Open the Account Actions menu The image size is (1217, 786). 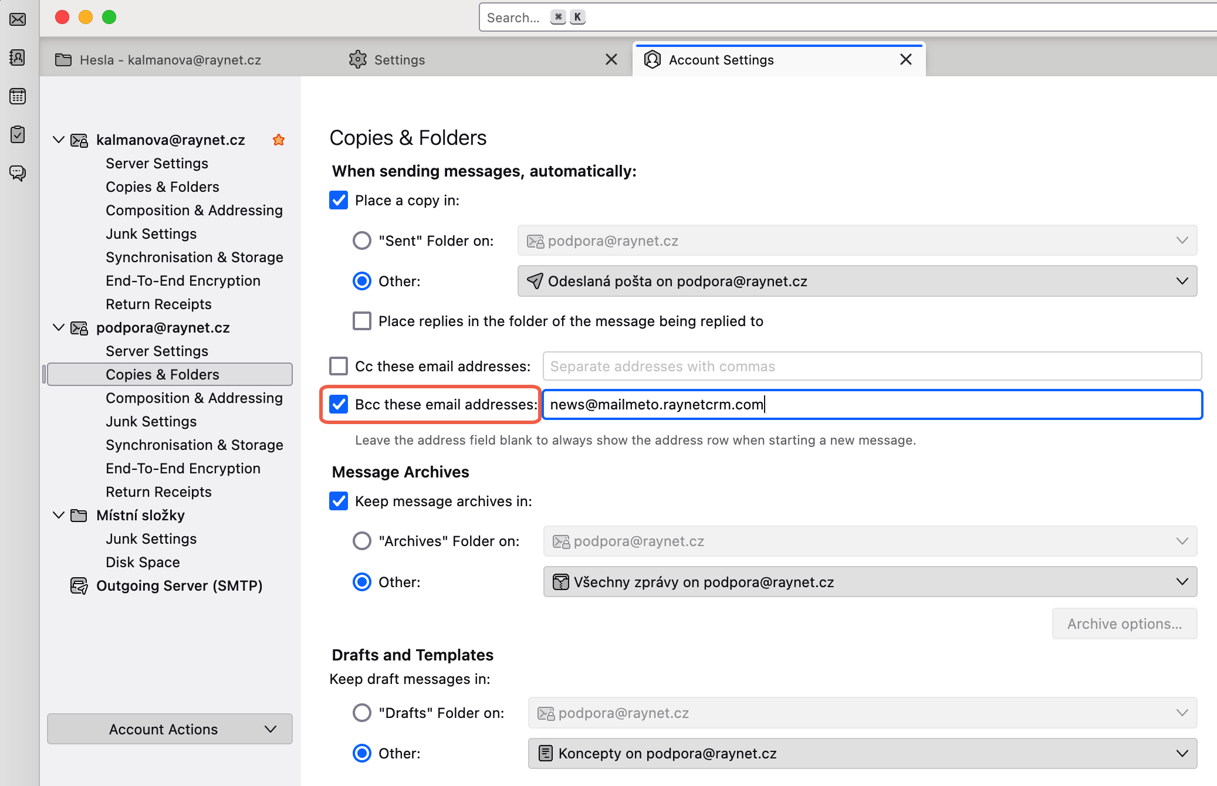pyautogui.click(x=169, y=729)
